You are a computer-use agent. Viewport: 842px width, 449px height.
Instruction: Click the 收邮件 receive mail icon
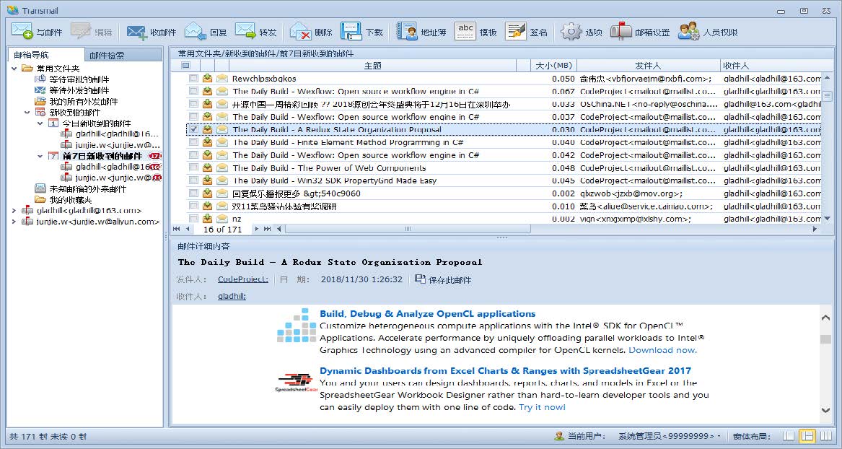(137, 32)
